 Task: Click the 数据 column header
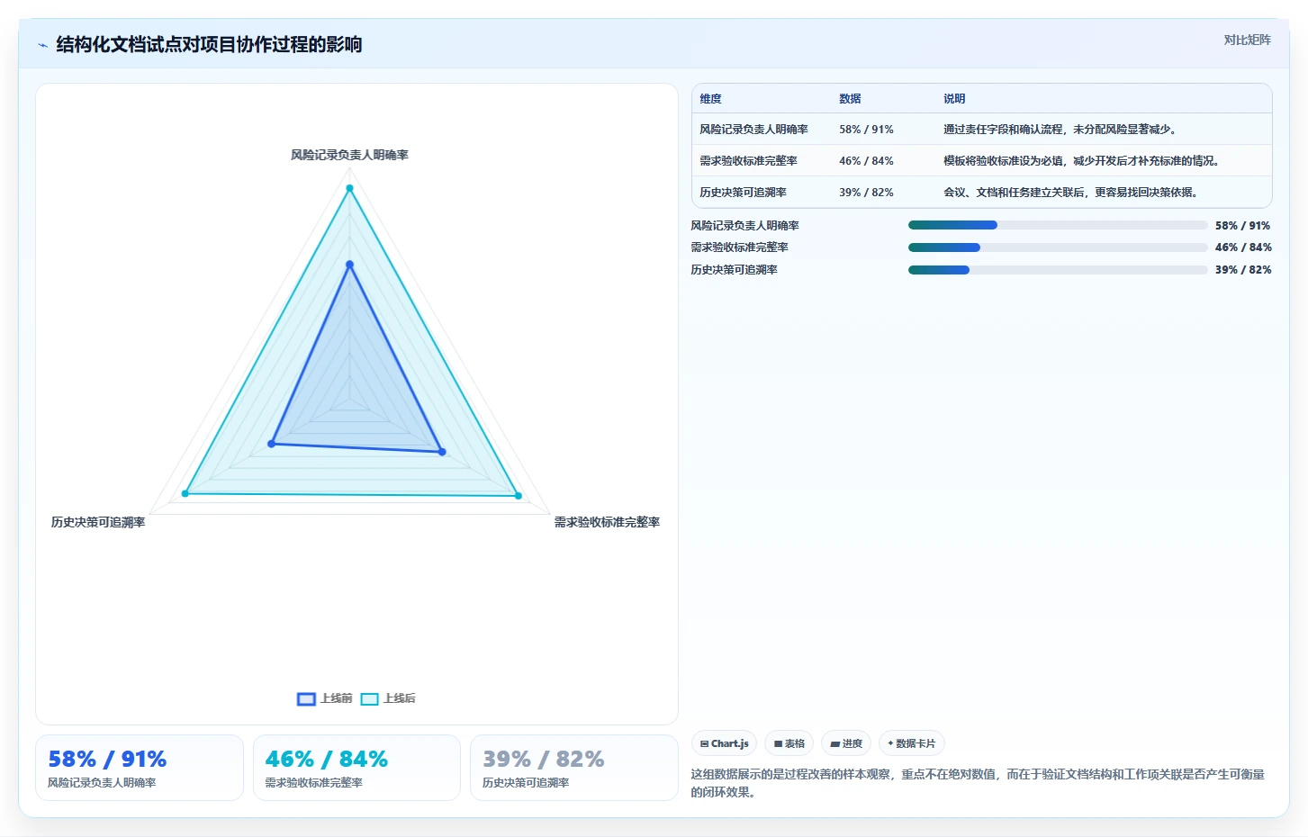pyautogui.click(x=850, y=99)
